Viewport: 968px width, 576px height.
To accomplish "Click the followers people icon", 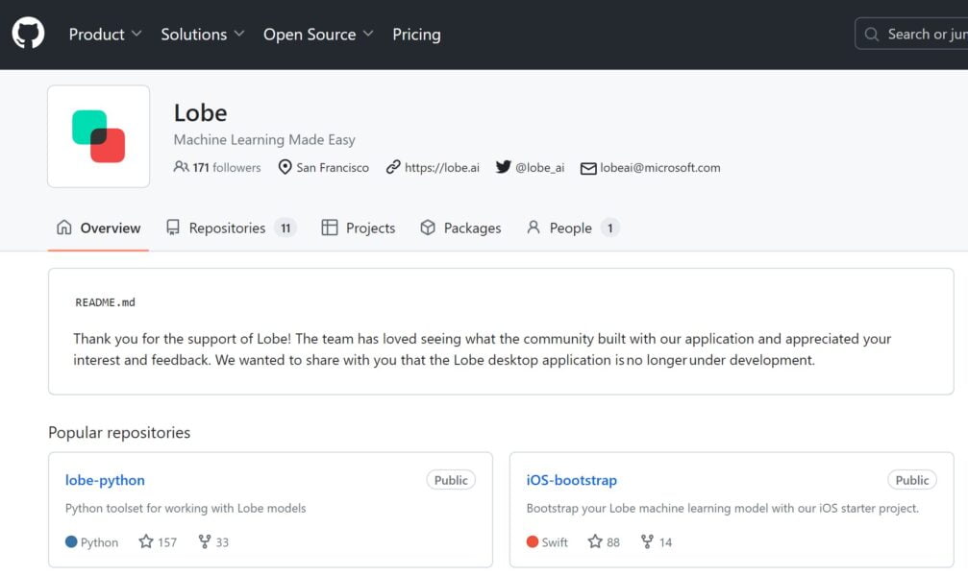I will pos(181,167).
